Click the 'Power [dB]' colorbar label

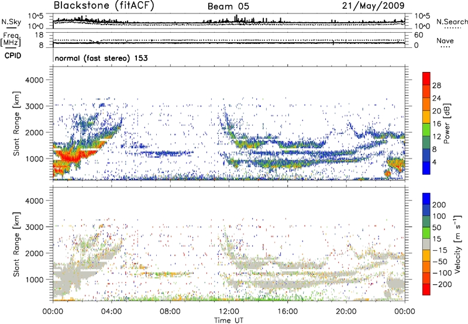[446, 123]
